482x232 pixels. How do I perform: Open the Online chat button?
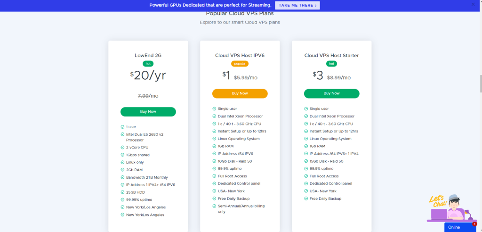[x=460, y=227]
